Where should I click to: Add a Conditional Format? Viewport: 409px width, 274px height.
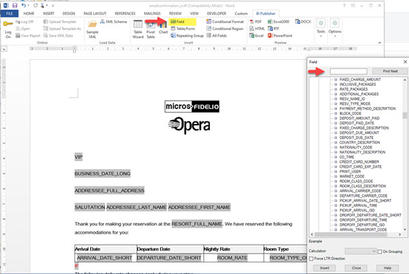225,22
